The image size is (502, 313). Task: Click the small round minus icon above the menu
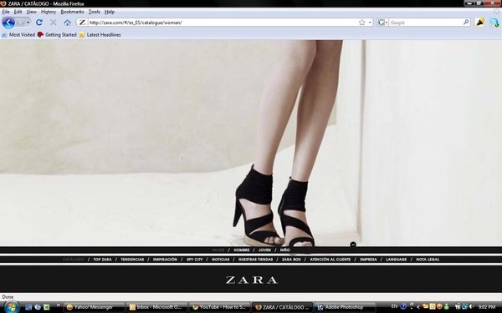(353, 245)
